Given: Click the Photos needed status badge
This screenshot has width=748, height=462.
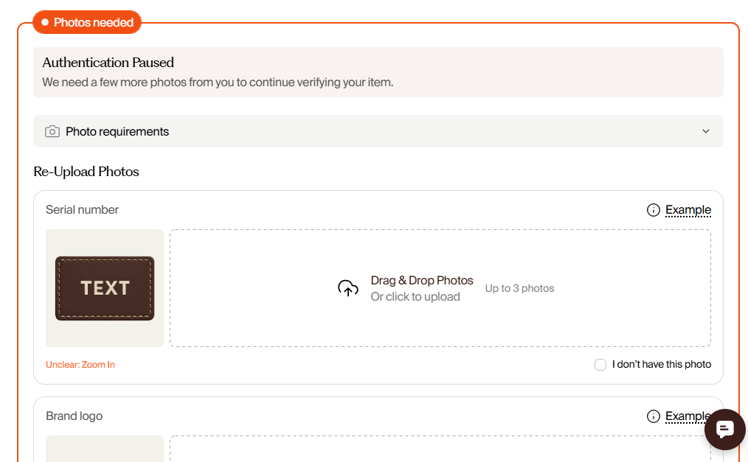Looking at the screenshot, I should tap(87, 22).
